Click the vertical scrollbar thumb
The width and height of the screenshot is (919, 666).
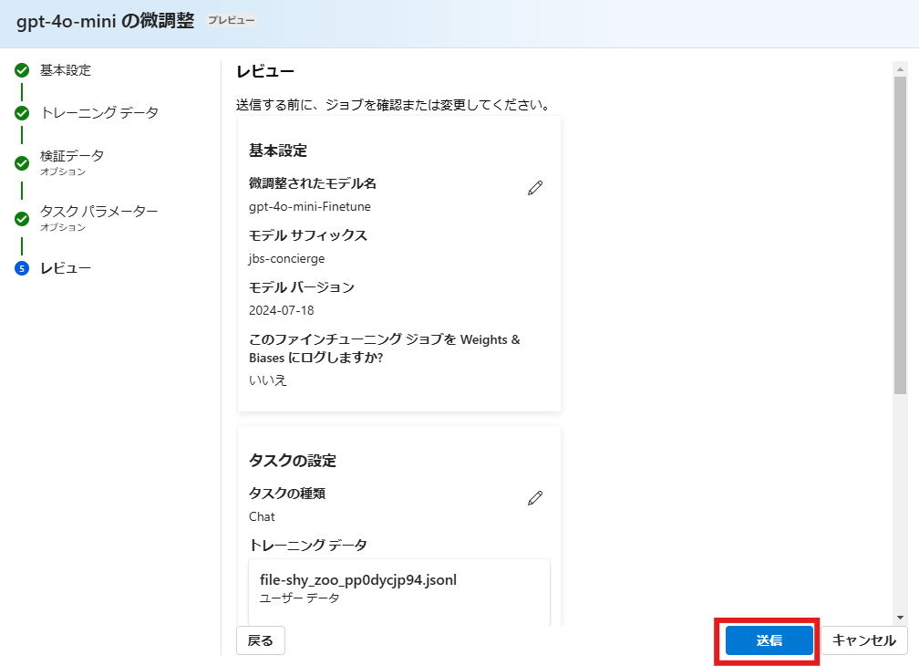pyautogui.click(x=900, y=234)
